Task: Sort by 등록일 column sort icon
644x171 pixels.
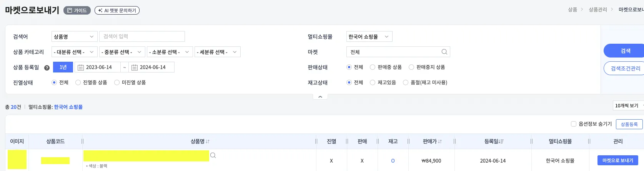Action: [x=501, y=141]
